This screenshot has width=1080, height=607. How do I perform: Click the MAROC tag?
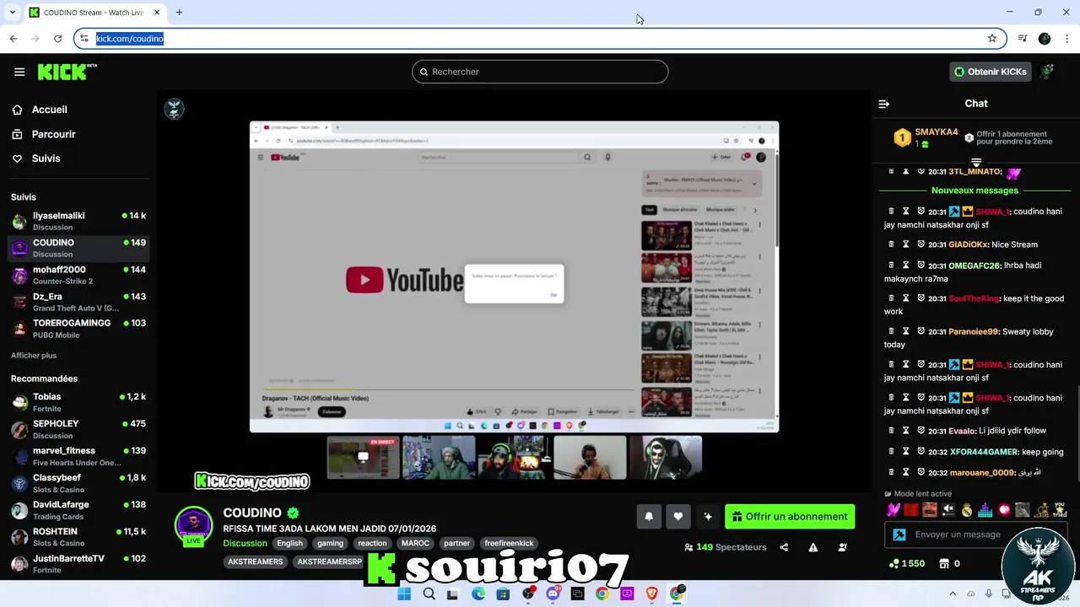(x=415, y=544)
